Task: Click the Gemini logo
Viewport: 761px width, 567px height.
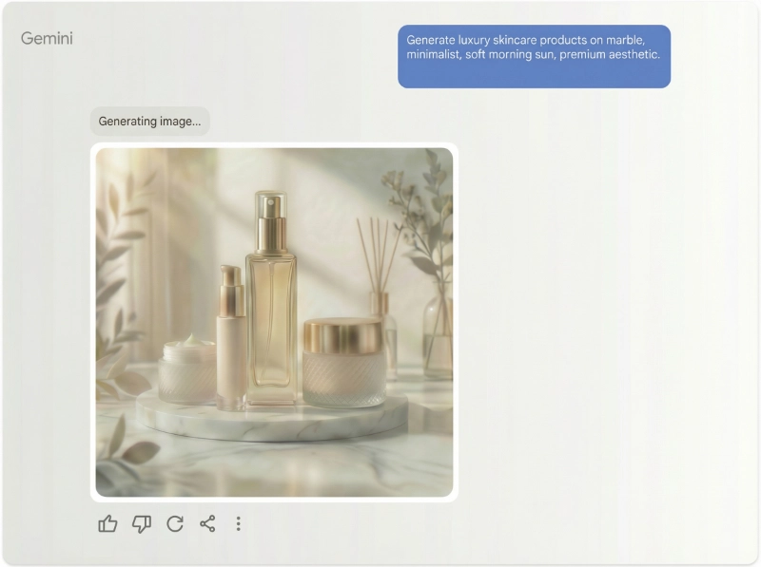Action: tap(47, 39)
